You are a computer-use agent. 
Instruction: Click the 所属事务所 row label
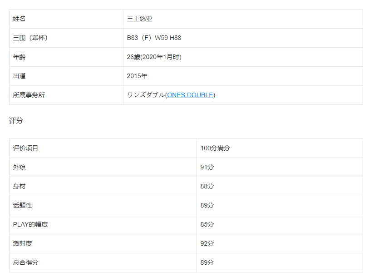click(29, 95)
